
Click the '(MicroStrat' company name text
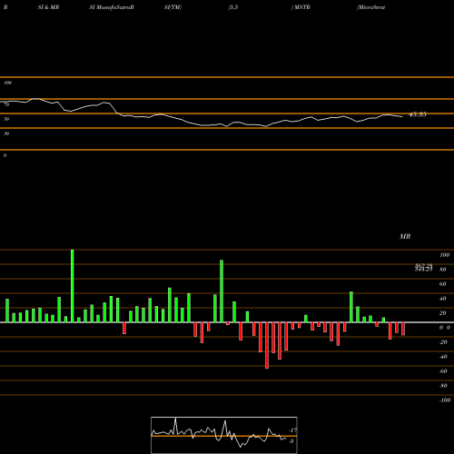[371, 7]
